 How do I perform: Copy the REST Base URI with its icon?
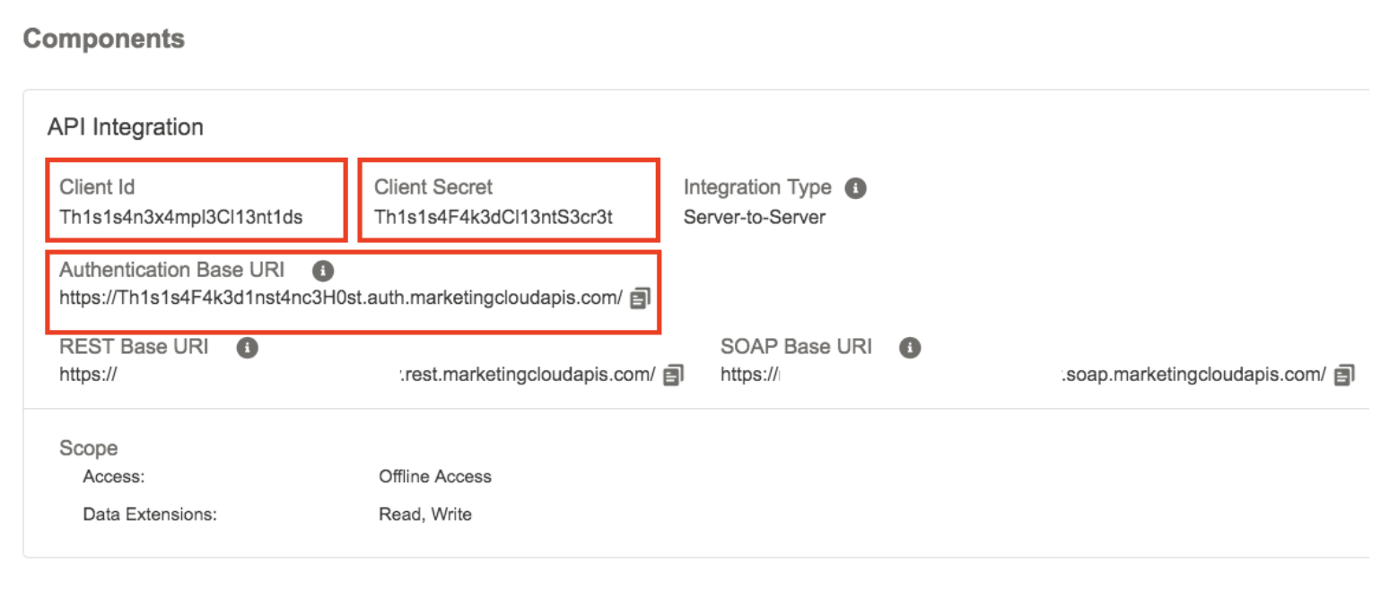[673, 376]
